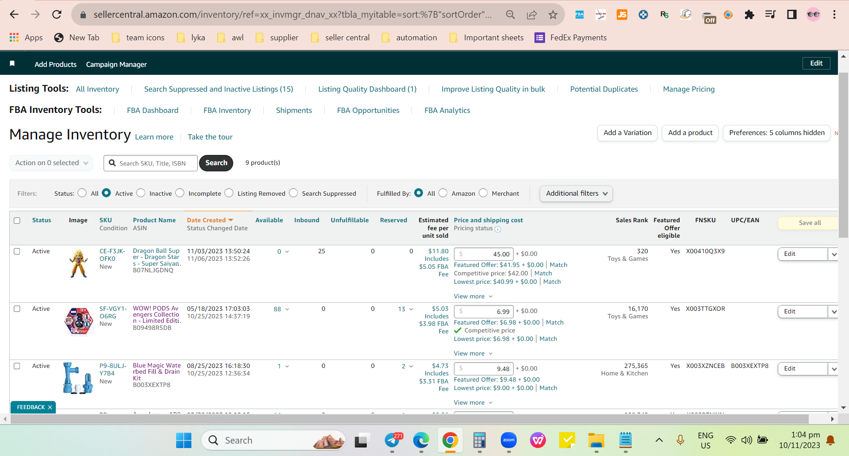Image resolution: width=849 pixels, height=456 pixels.
Task: Open the Windows Start menu
Action: (184, 440)
